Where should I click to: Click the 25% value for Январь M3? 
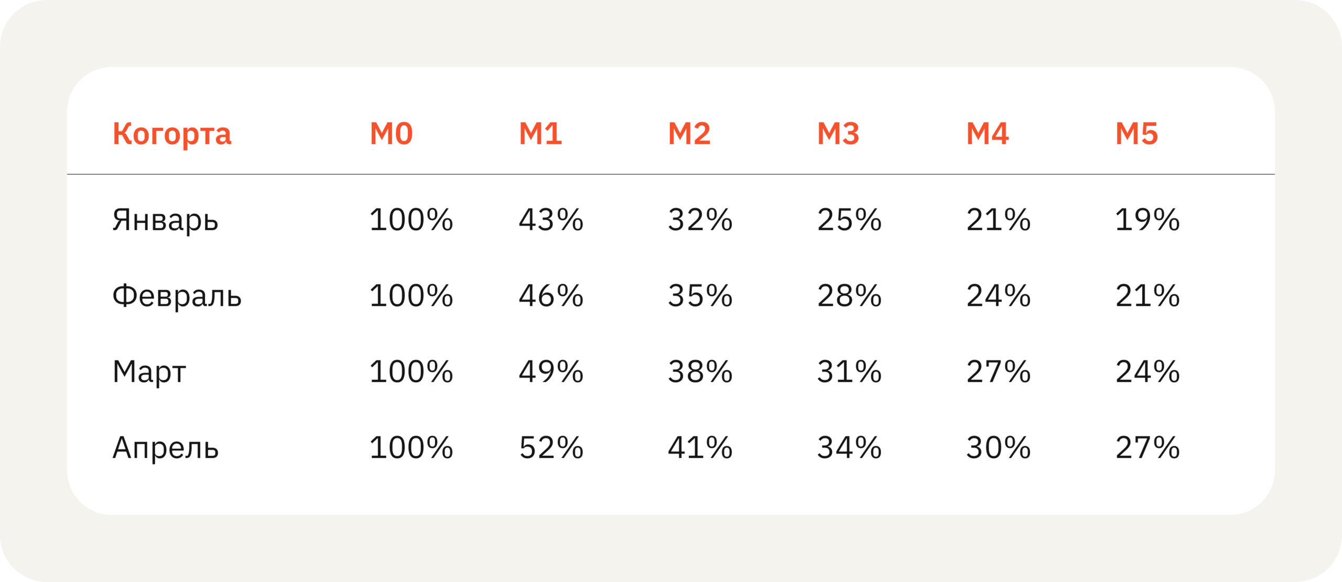click(849, 219)
